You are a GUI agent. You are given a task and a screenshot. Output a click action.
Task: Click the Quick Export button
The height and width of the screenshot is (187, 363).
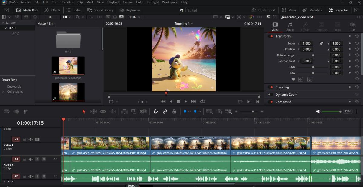(x=263, y=10)
